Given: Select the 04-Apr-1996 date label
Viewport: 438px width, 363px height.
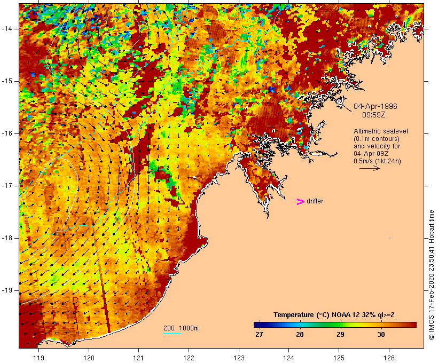Looking at the screenshot, I should coord(375,106).
